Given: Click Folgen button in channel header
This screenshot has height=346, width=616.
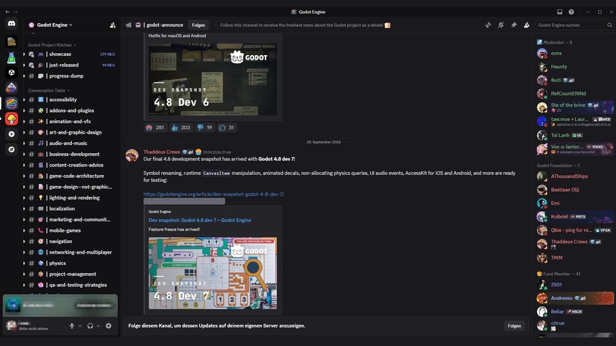Looking at the screenshot, I should click(198, 25).
